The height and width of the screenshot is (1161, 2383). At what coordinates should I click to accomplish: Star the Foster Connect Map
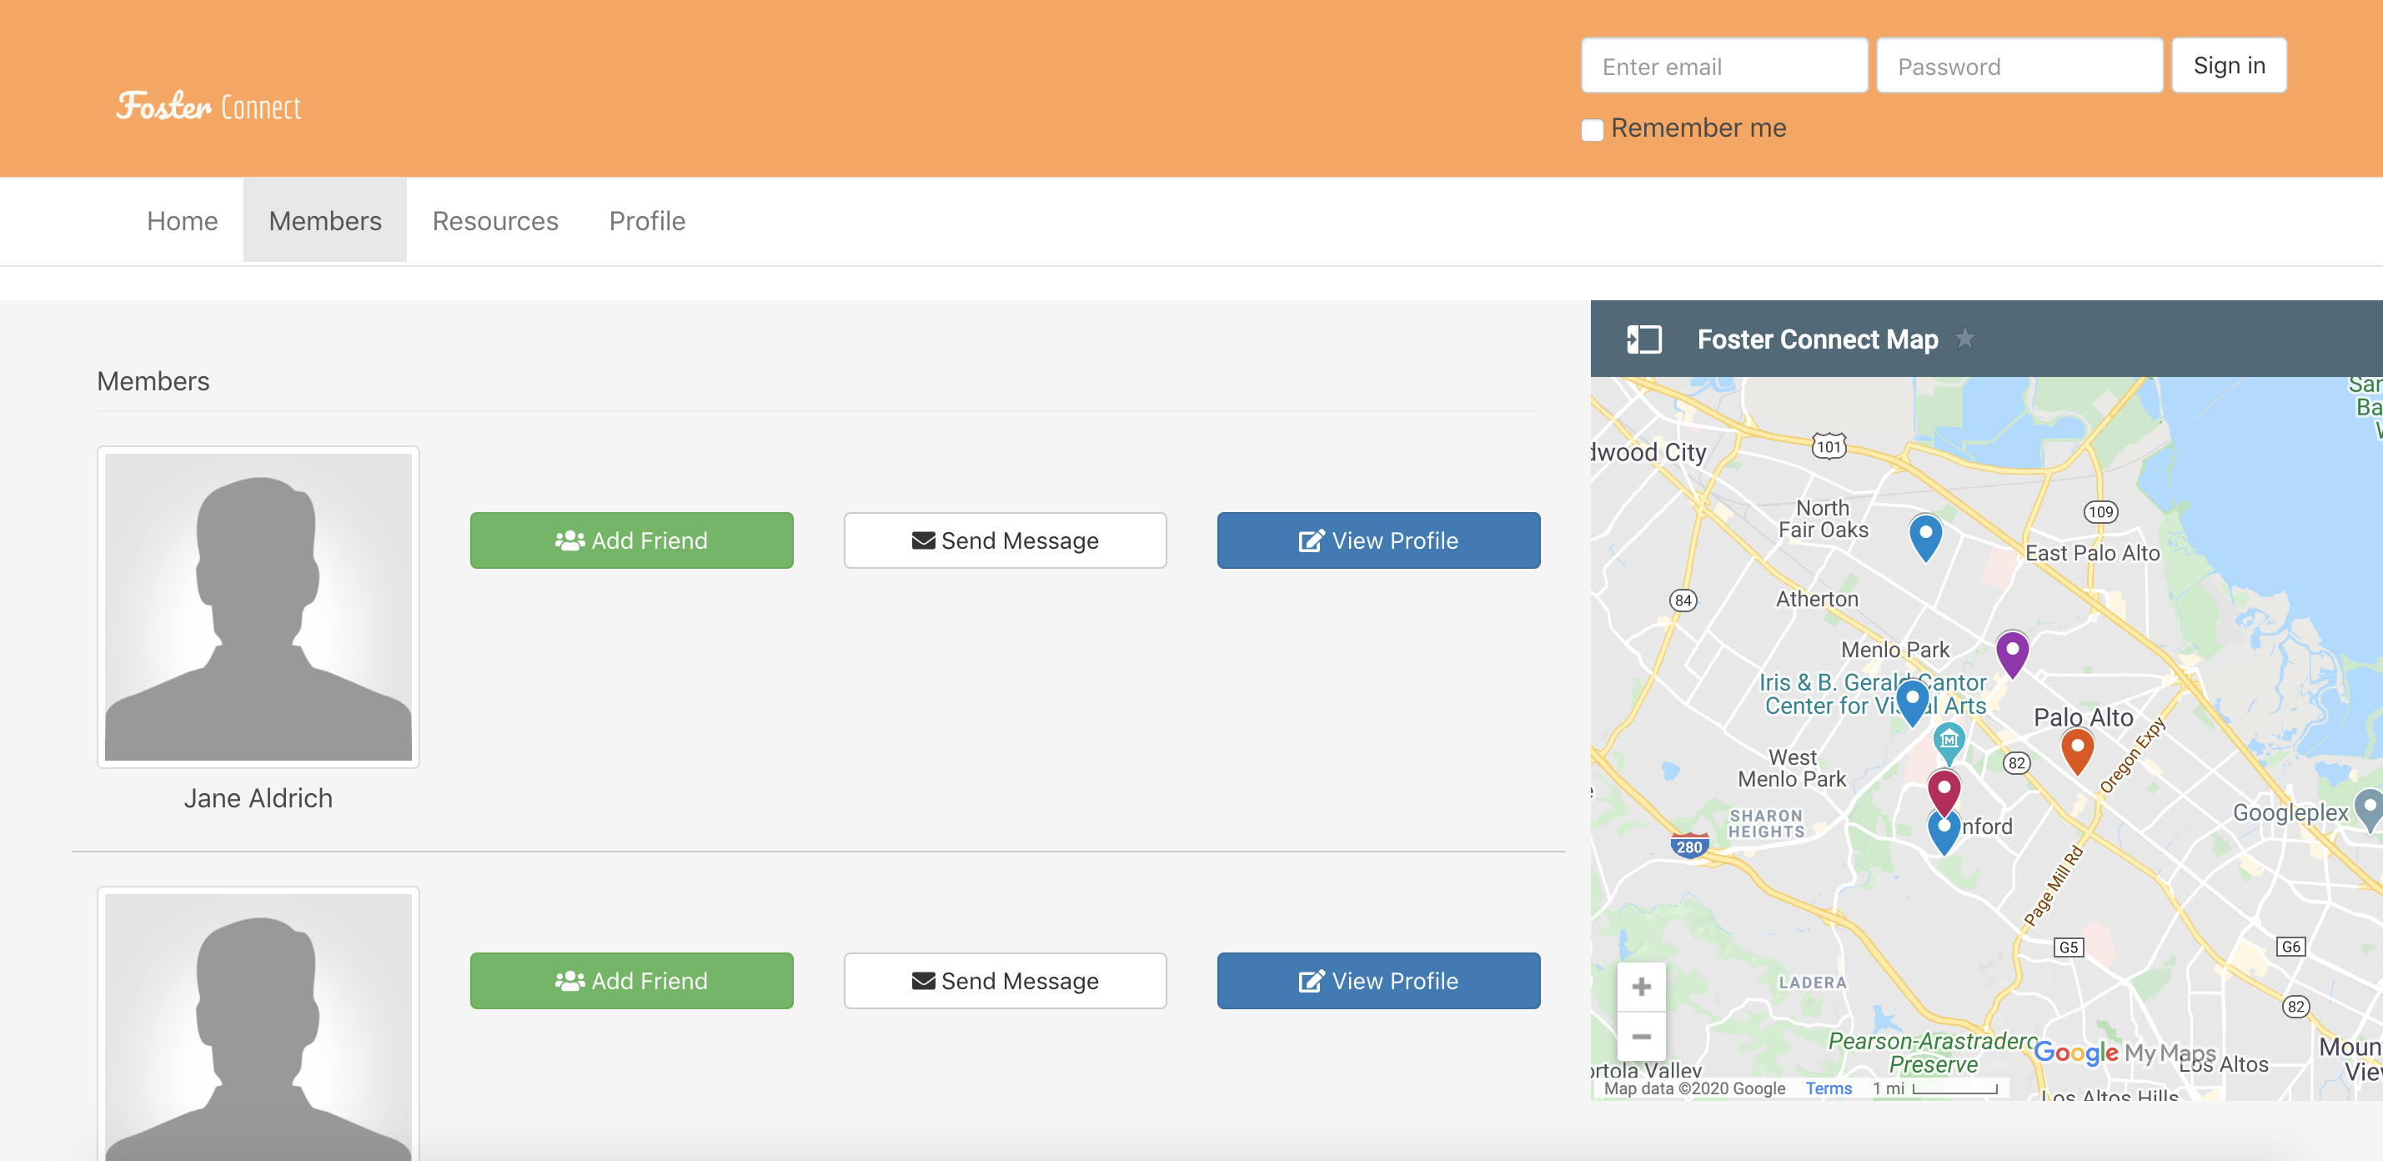(x=1964, y=339)
